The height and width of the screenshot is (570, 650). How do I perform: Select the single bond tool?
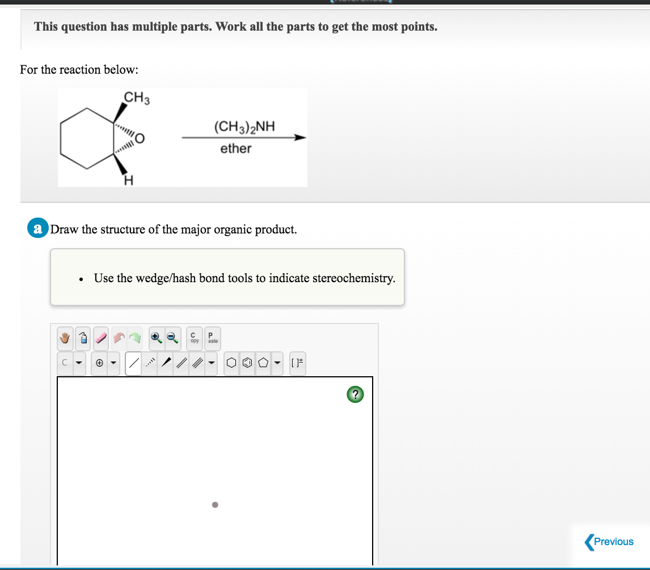(x=133, y=363)
